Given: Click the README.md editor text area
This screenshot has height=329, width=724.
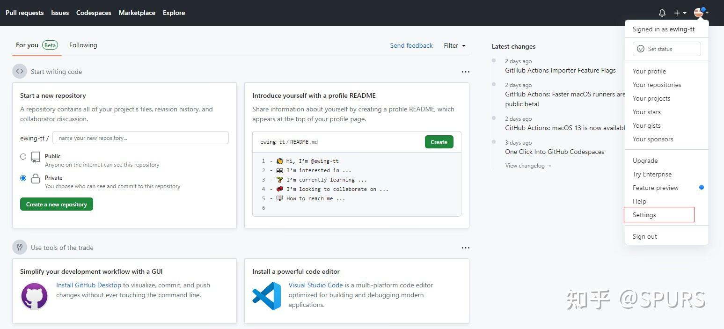Looking at the screenshot, I should (x=357, y=184).
